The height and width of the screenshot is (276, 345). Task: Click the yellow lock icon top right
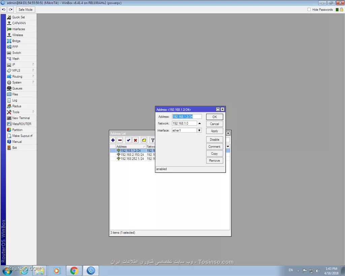click(341, 9)
